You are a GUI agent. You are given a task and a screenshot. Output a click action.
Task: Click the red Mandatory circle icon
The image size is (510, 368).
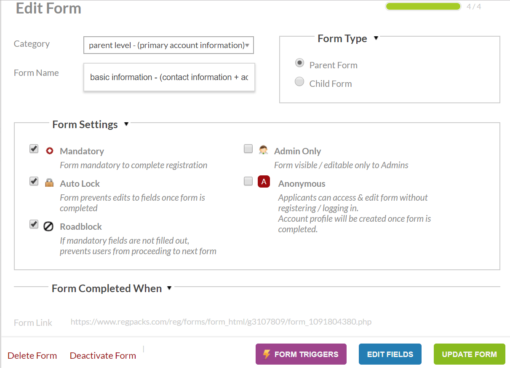coord(49,150)
